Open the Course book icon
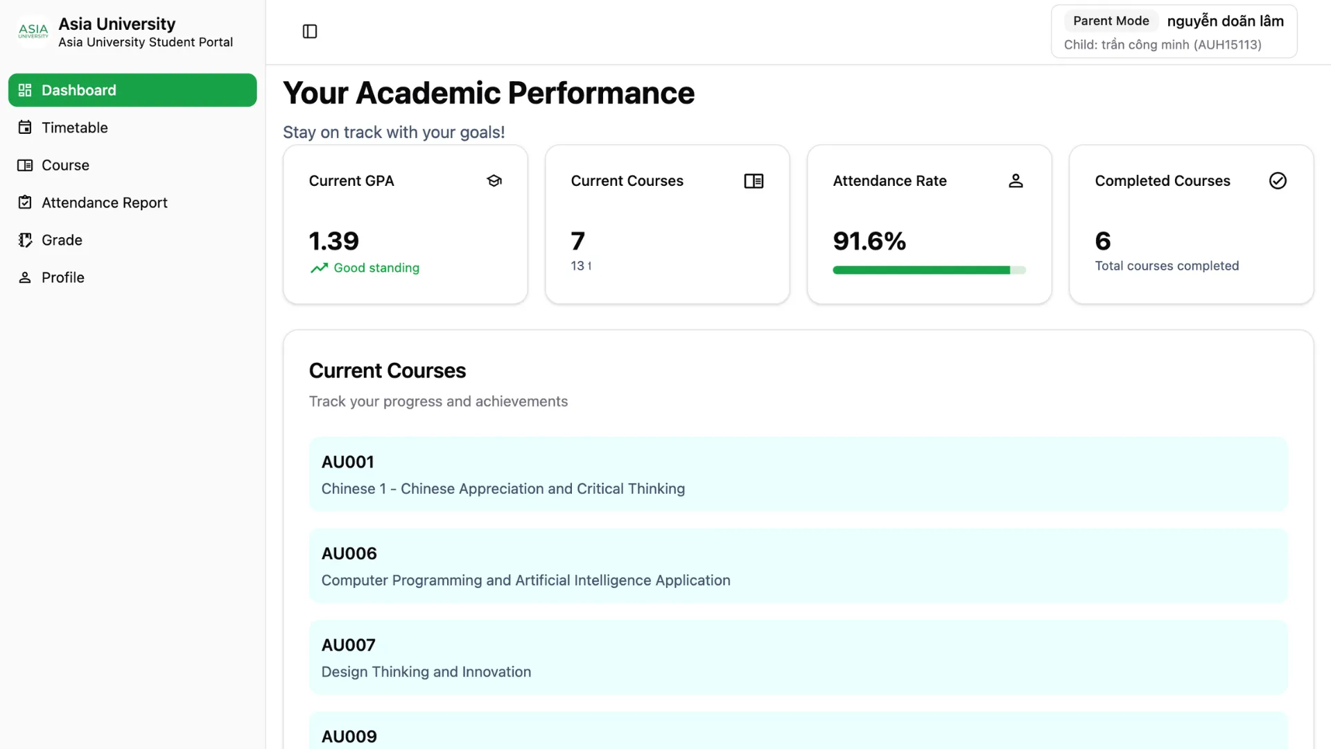The height and width of the screenshot is (749, 1331). [25, 164]
